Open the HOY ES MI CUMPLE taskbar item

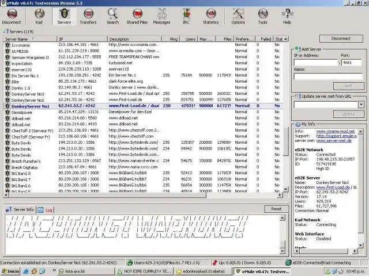point(145,271)
